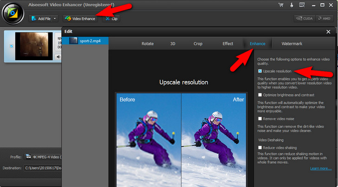Screen dimensions: 338x187
Task: Switch to the Effect tab
Action: pos(227,44)
